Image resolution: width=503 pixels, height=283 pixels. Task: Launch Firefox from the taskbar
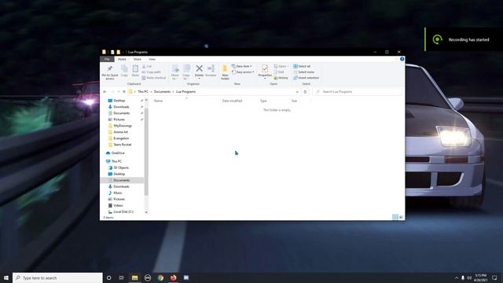pyautogui.click(x=173, y=277)
